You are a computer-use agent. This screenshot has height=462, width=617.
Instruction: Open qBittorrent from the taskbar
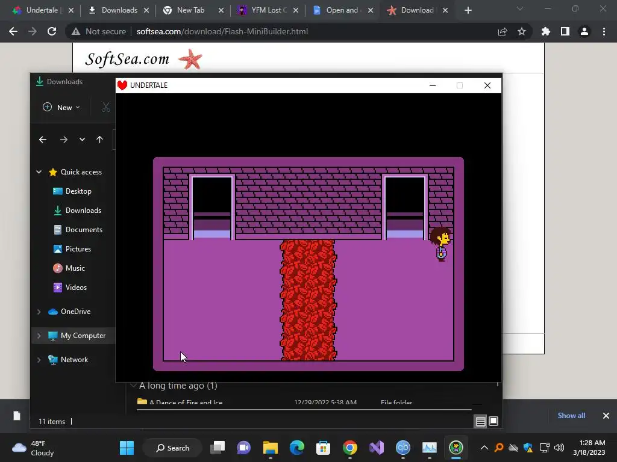click(403, 448)
